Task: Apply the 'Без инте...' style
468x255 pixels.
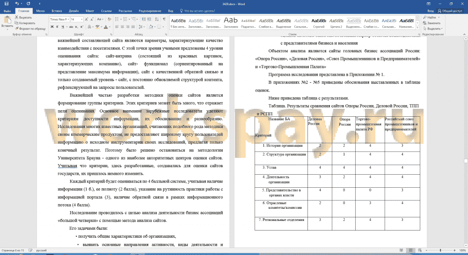Action: [178, 23]
